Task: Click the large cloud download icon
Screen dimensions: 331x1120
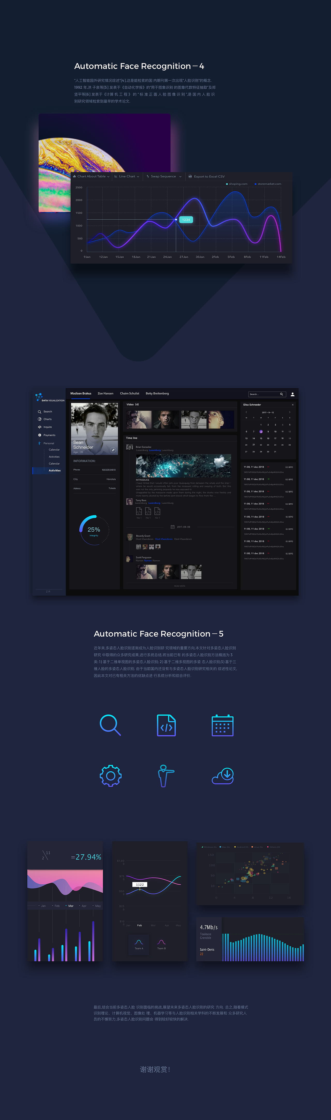Action: [223, 776]
